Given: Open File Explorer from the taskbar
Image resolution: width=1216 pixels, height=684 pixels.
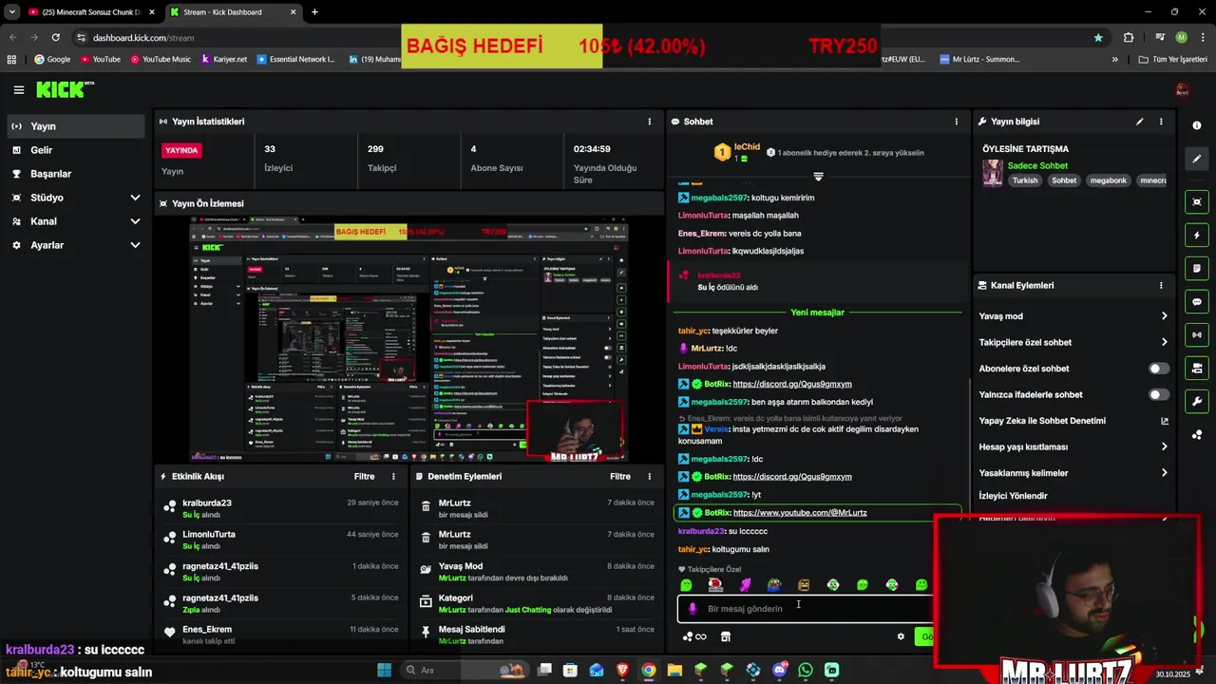Looking at the screenshot, I should click(674, 670).
